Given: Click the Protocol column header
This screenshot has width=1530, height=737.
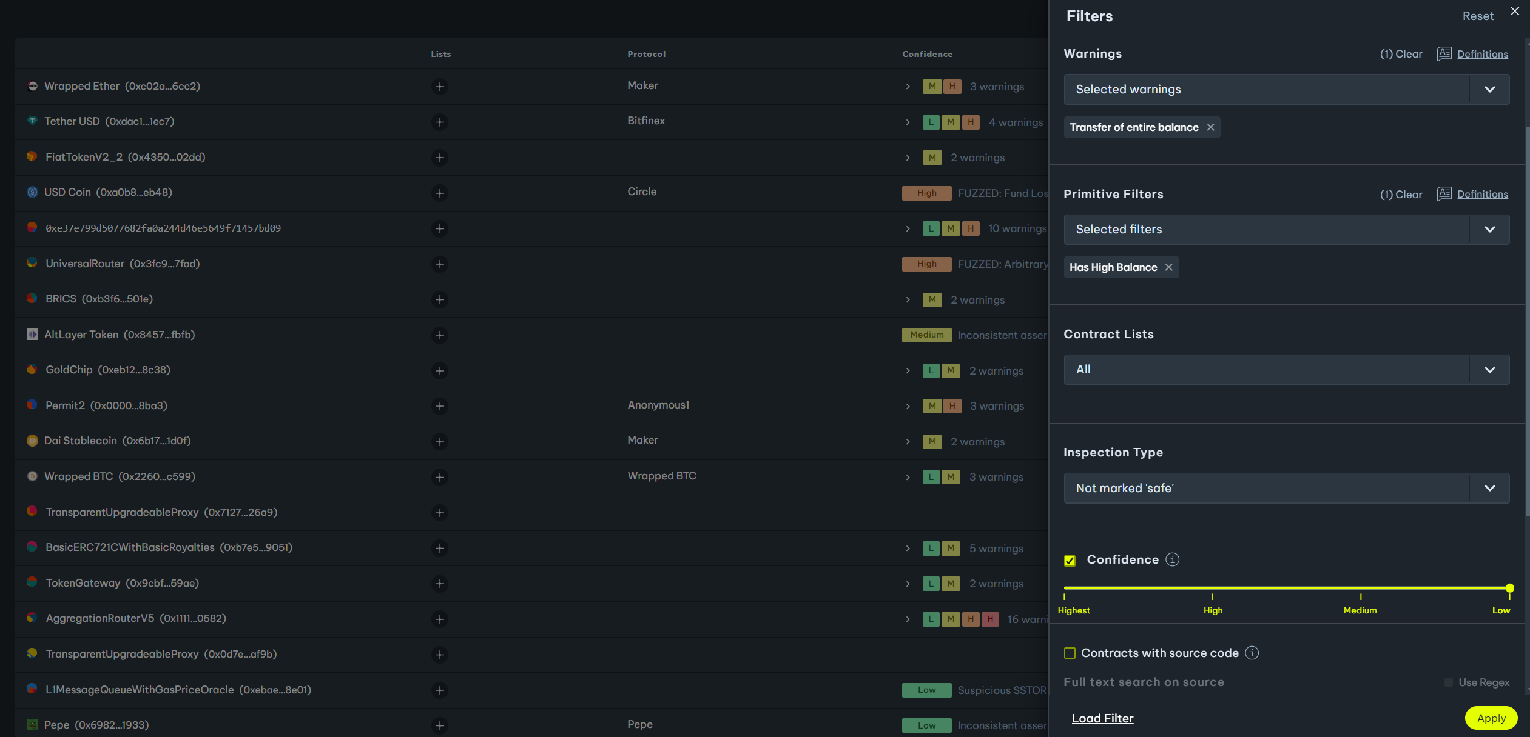Looking at the screenshot, I should point(646,54).
